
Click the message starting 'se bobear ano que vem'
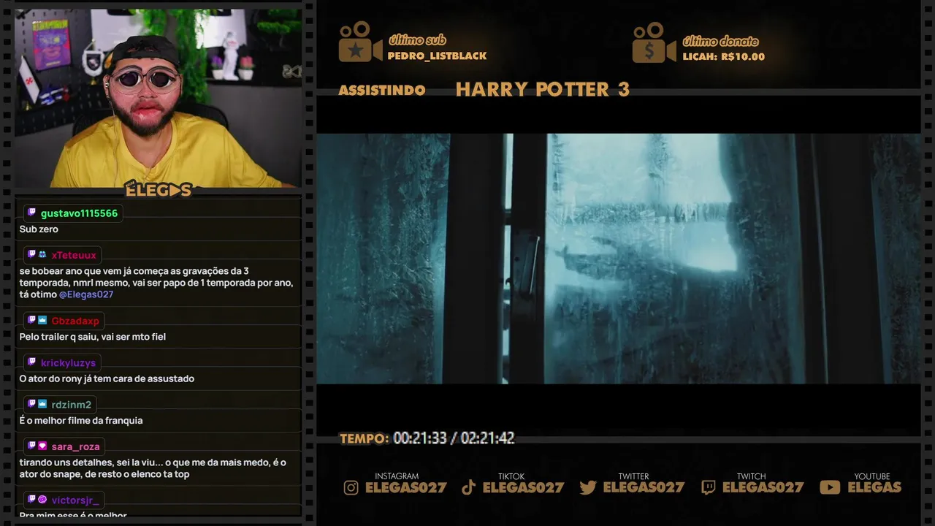pos(156,283)
